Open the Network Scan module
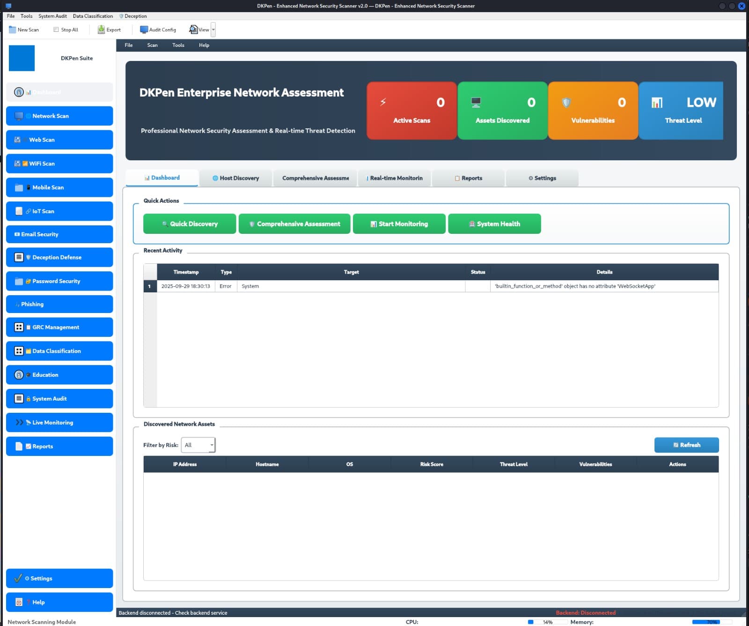Screen dimensions: 749x626 59,116
